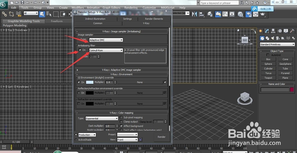The height and width of the screenshot is (153, 297).
Task: Open the Preset dropdown in Render Setup
Action: pyautogui.click(x=127, y=135)
